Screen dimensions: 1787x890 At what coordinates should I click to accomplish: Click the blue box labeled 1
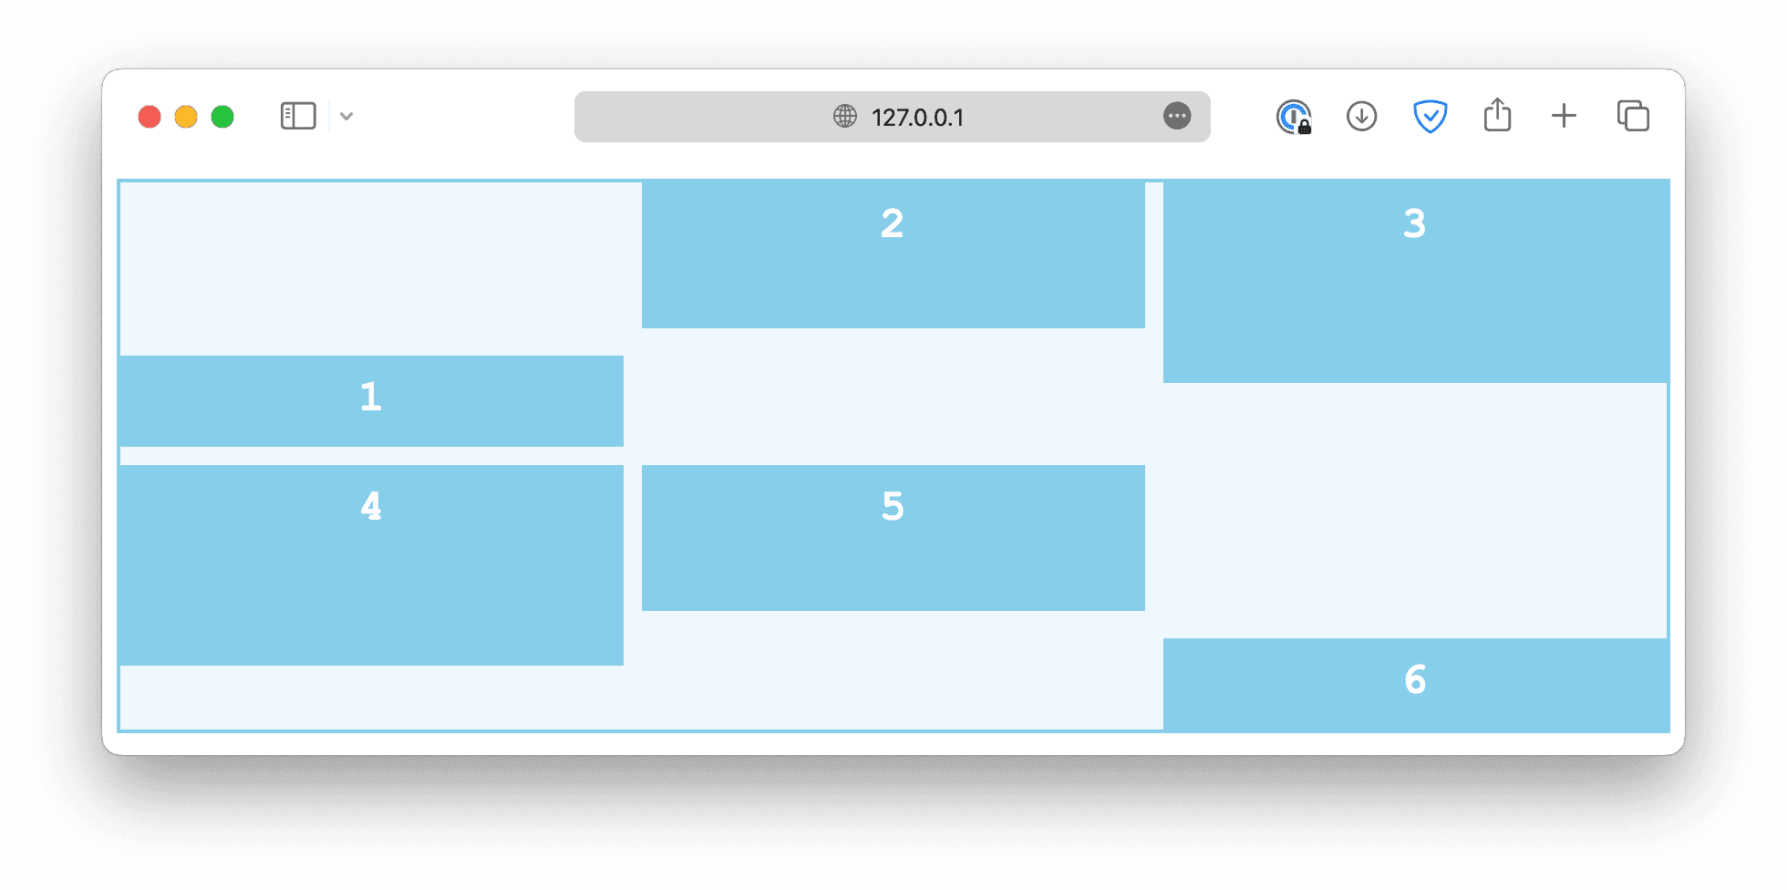pos(371,401)
